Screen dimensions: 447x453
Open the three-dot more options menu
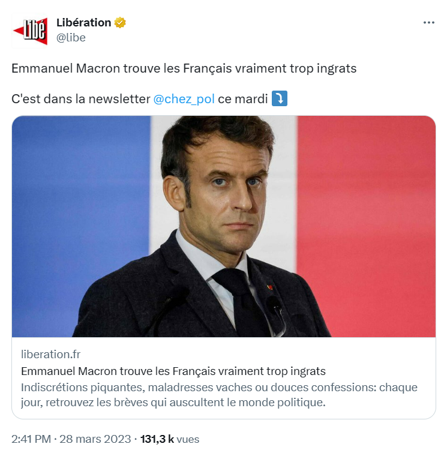pyautogui.click(x=429, y=23)
